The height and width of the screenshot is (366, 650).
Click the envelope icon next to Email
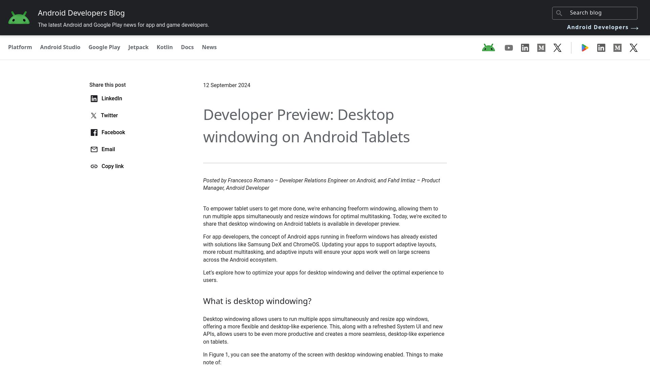pyautogui.click(x=94, y=149)
